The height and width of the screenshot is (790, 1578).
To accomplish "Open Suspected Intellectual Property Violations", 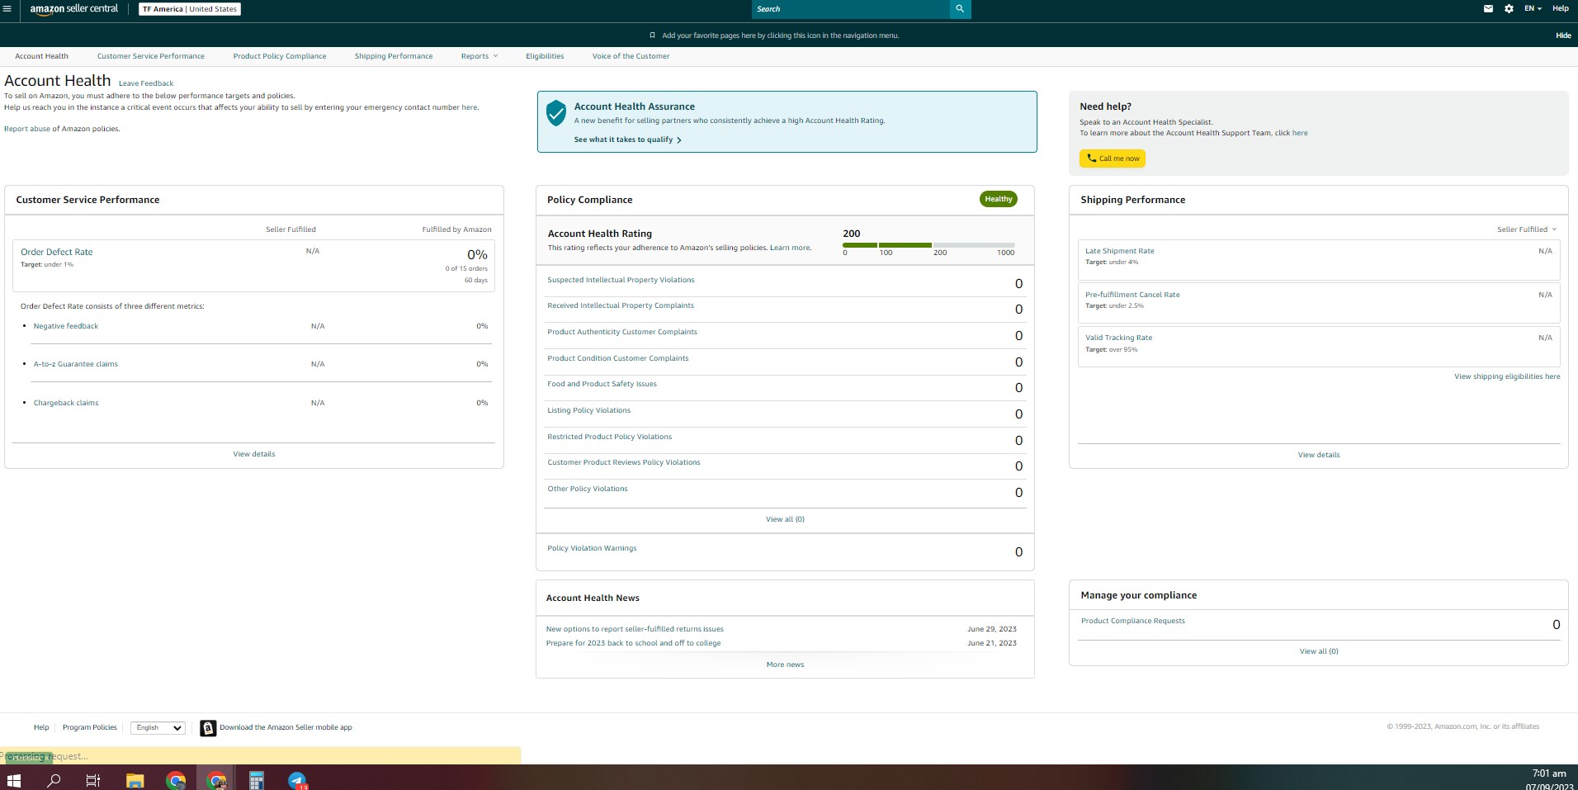I will coord(621,280).
